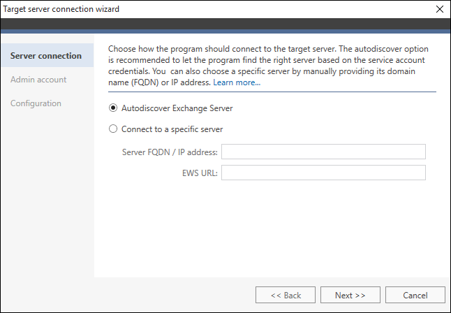Image resolution: width=451 pixels, height=313 pixels.
Task: Click inside the EWS URL text box
Action: [323, 173]
